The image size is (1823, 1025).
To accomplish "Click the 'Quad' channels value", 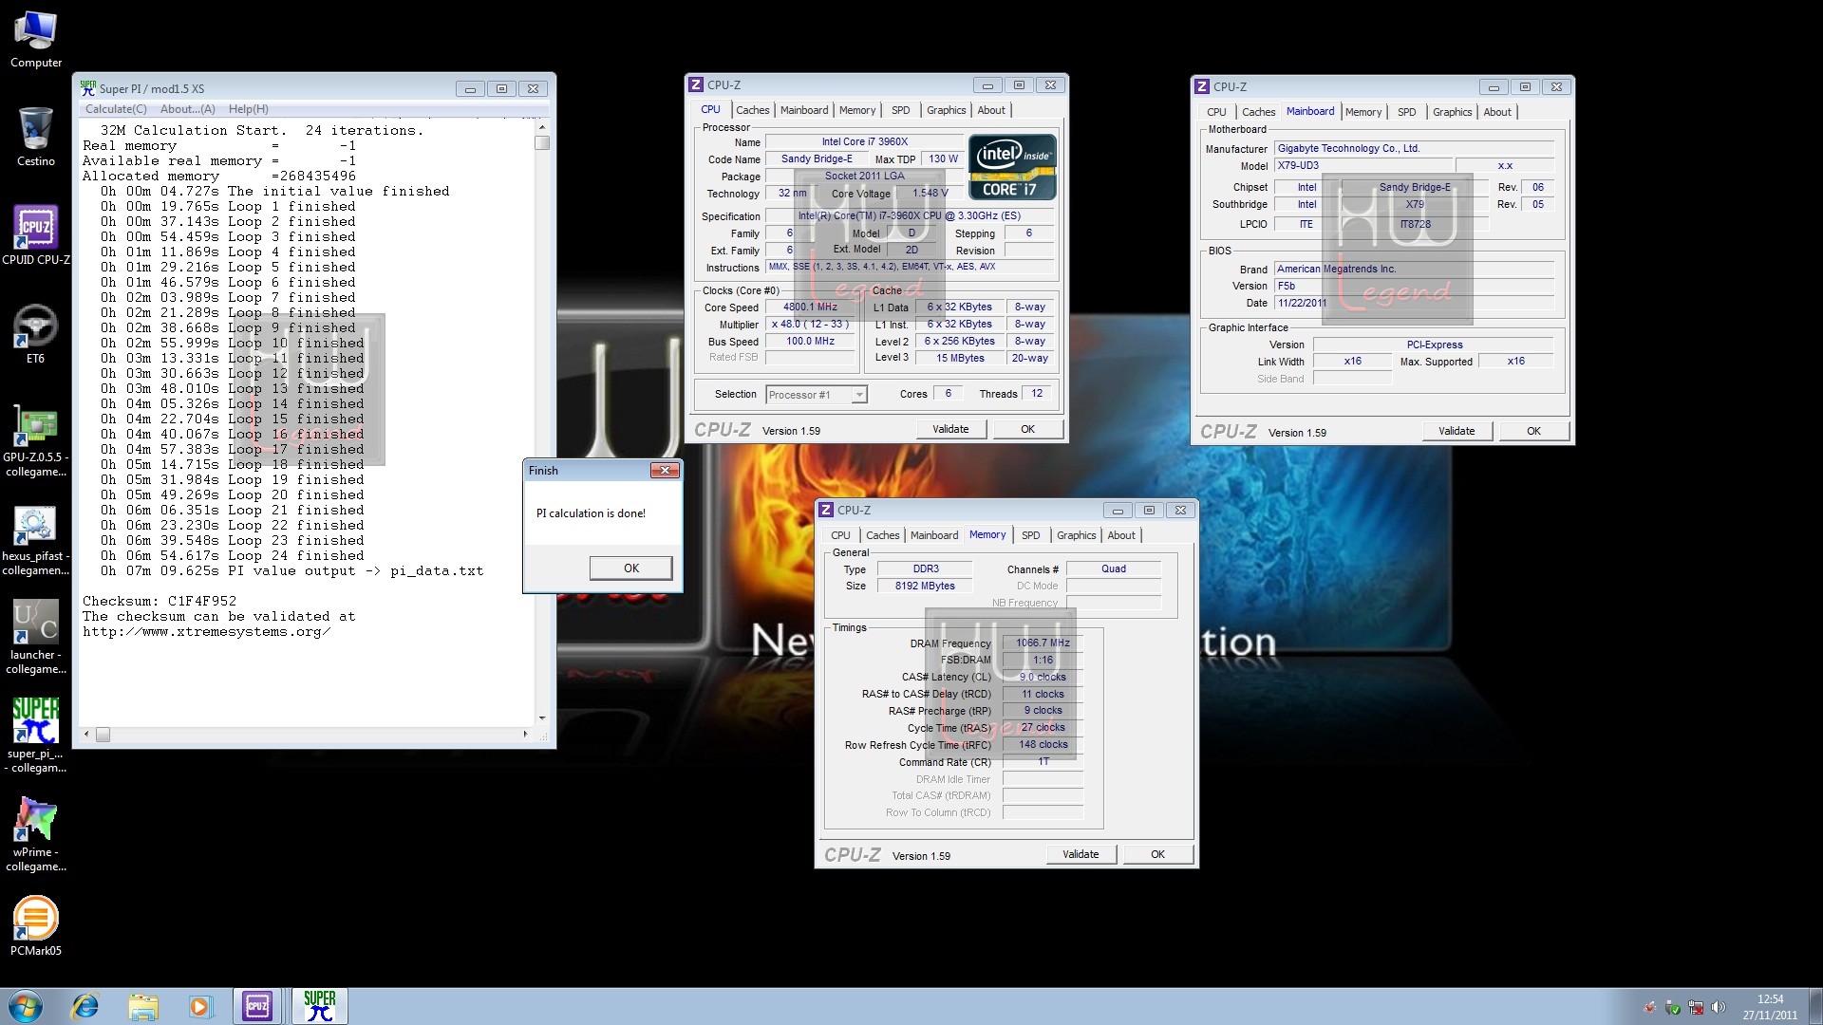I will (x=1114, y=568).
